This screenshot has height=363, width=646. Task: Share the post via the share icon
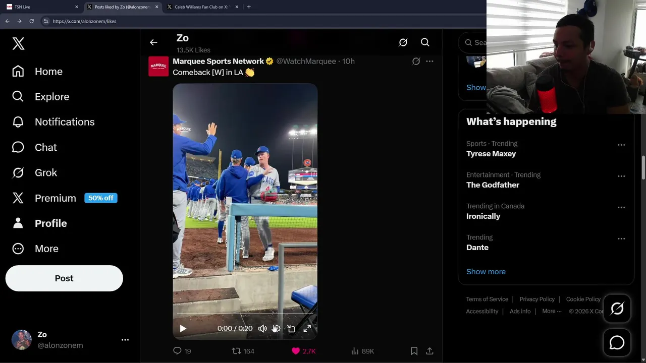pyautogui.click(x=429, y=351)
